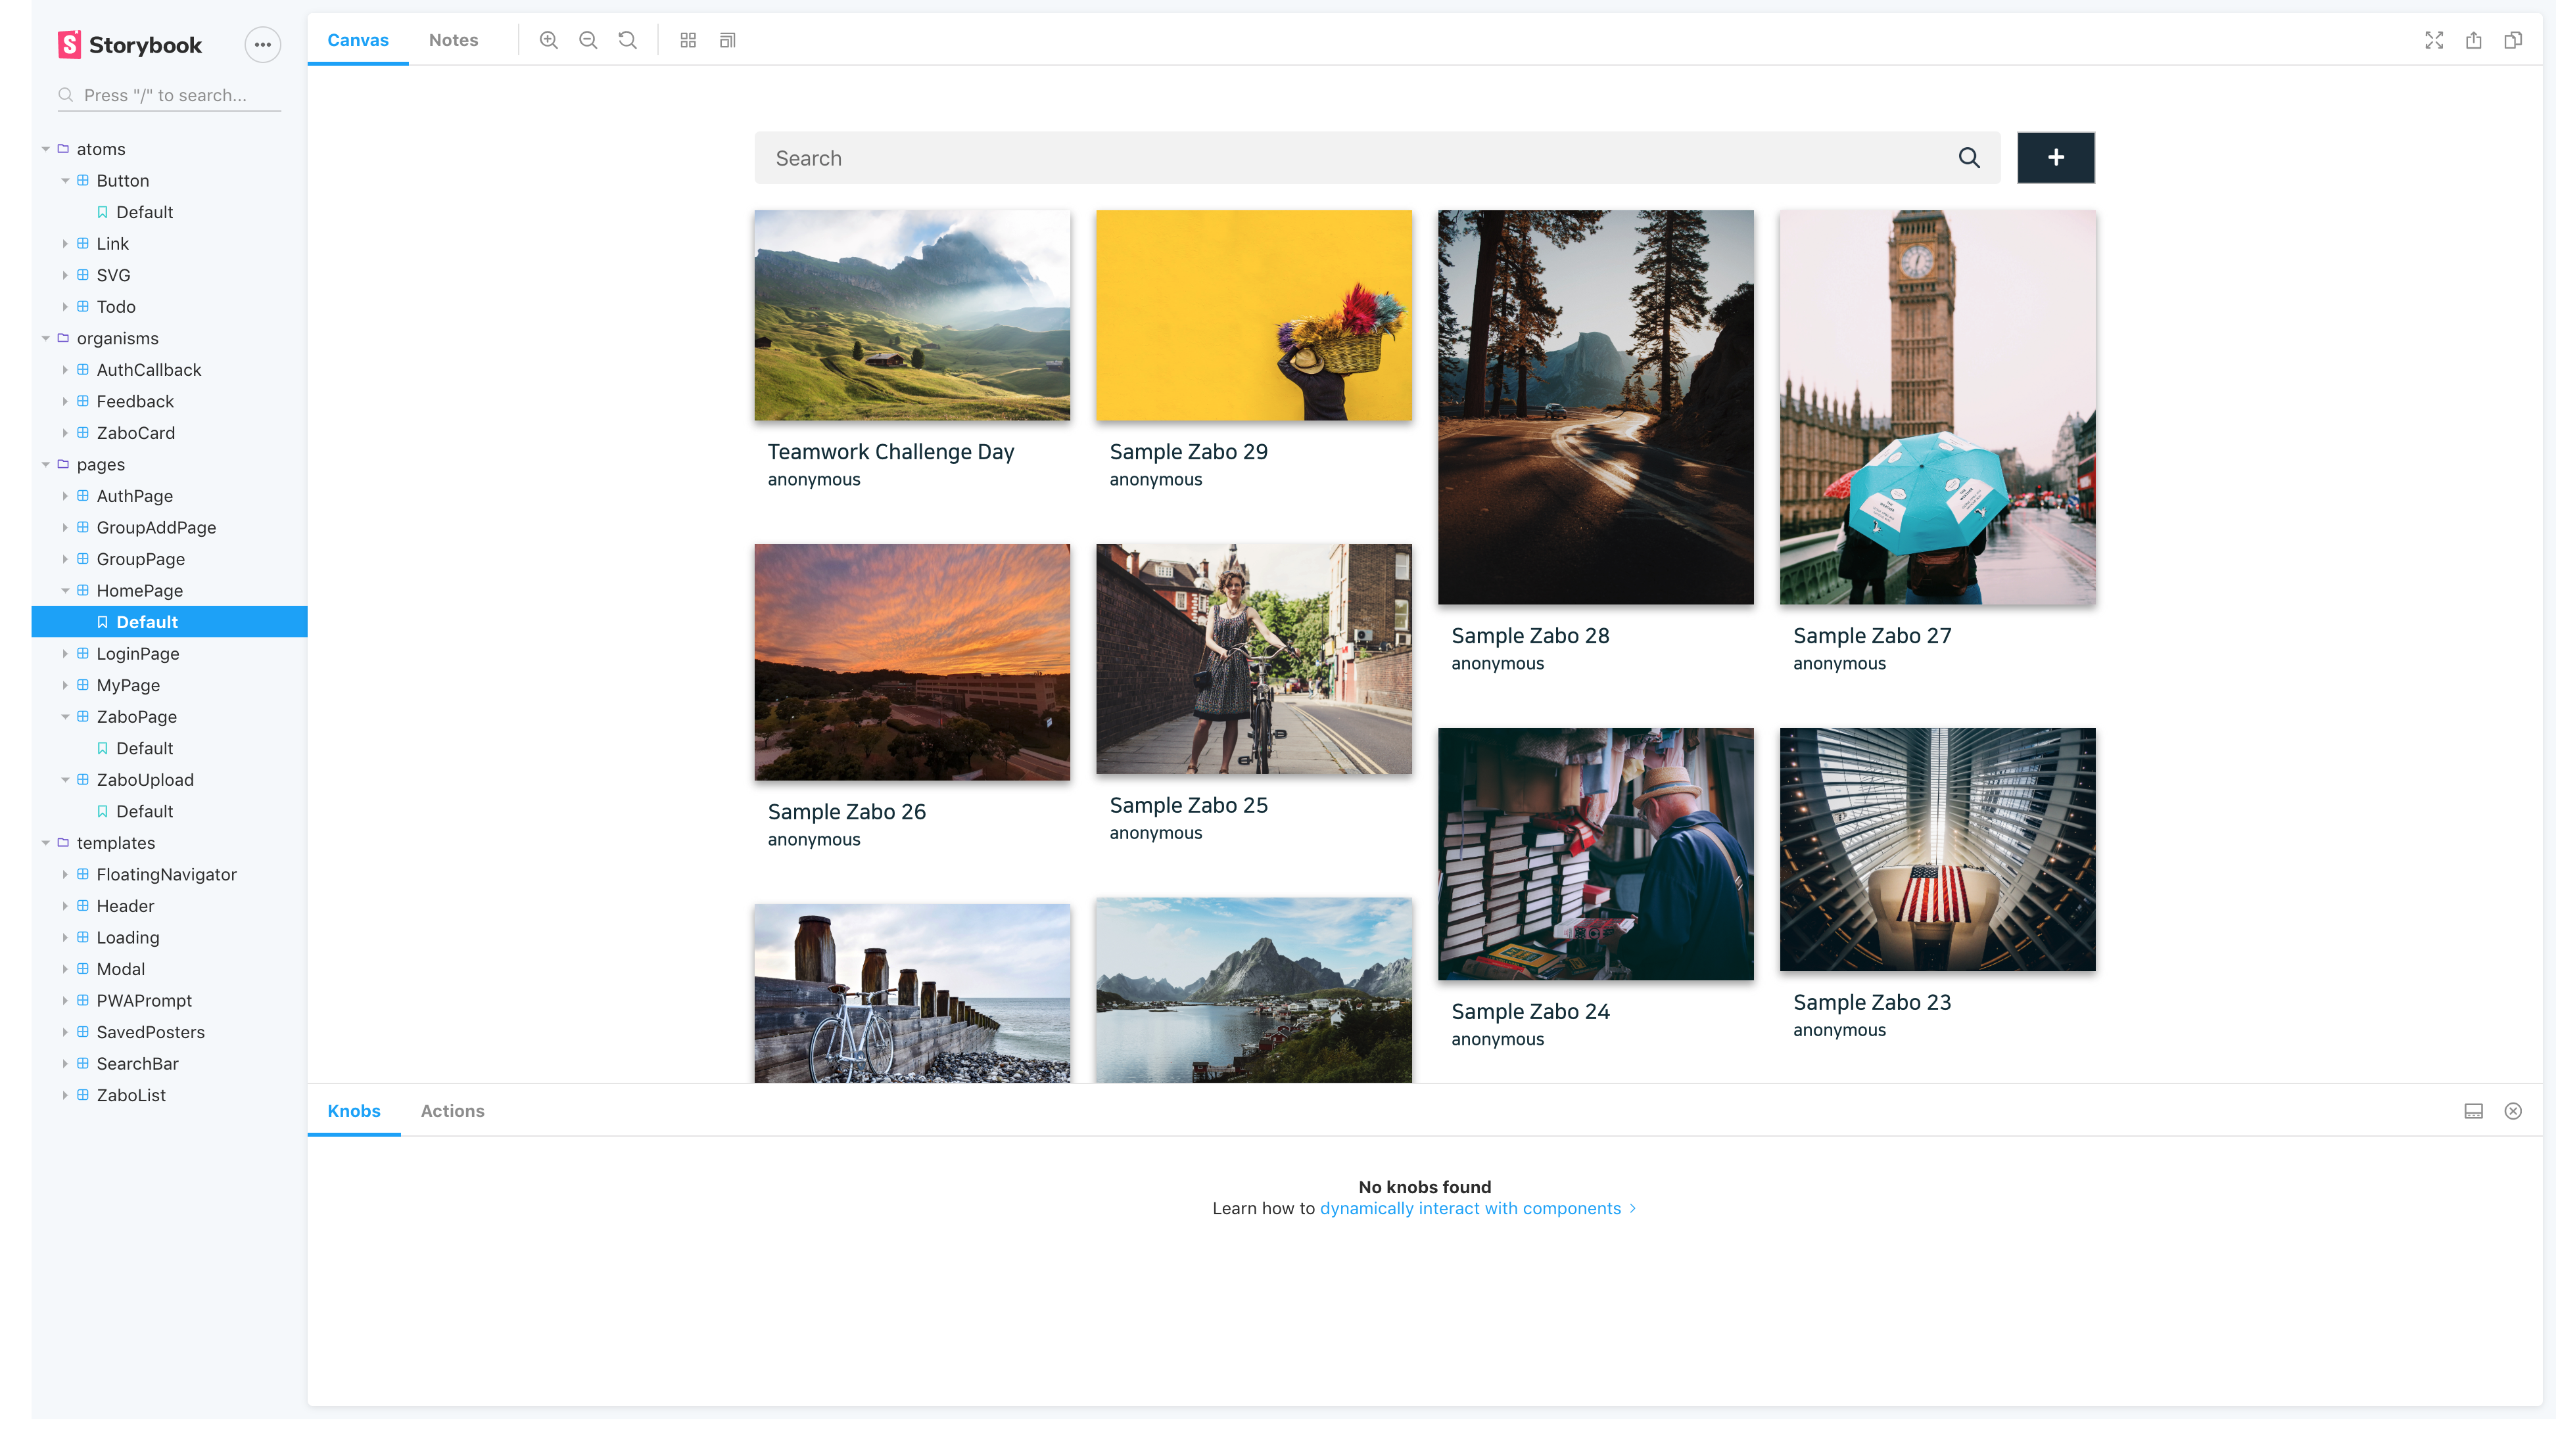Copy canvas link icon
This screenshot has height=1456, width=2556.
pyautogui.click(x=2513, y=40)
